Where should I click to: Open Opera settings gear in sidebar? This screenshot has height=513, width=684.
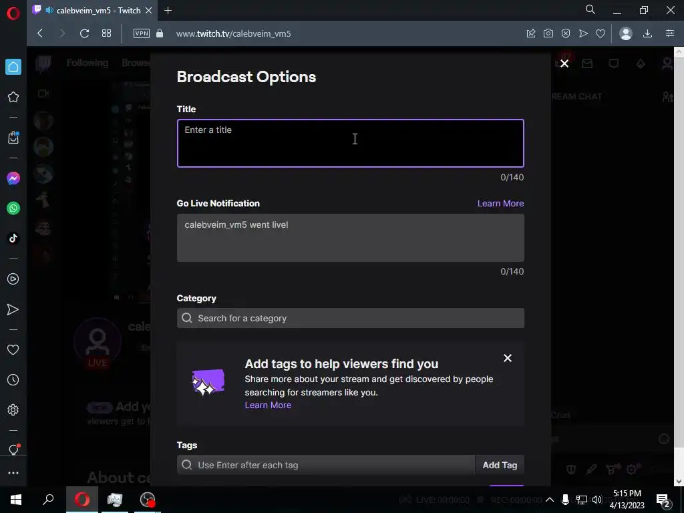coord(13,409)
